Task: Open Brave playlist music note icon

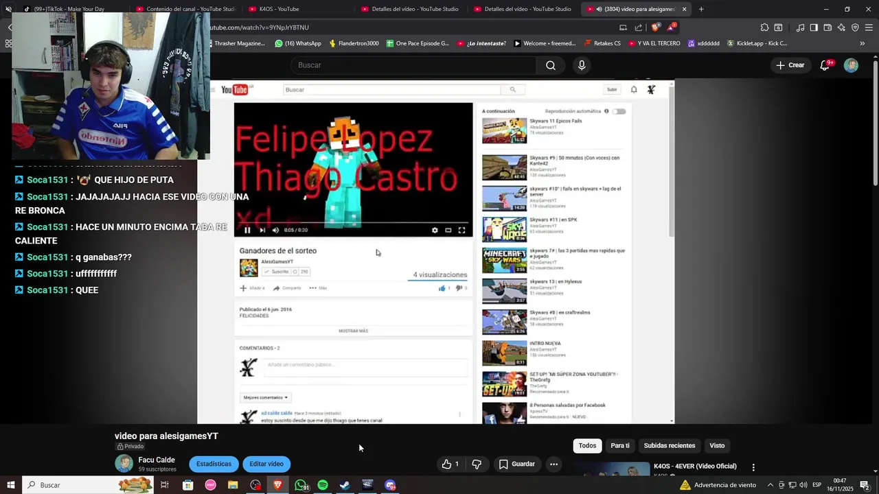Action: [800, 27]
